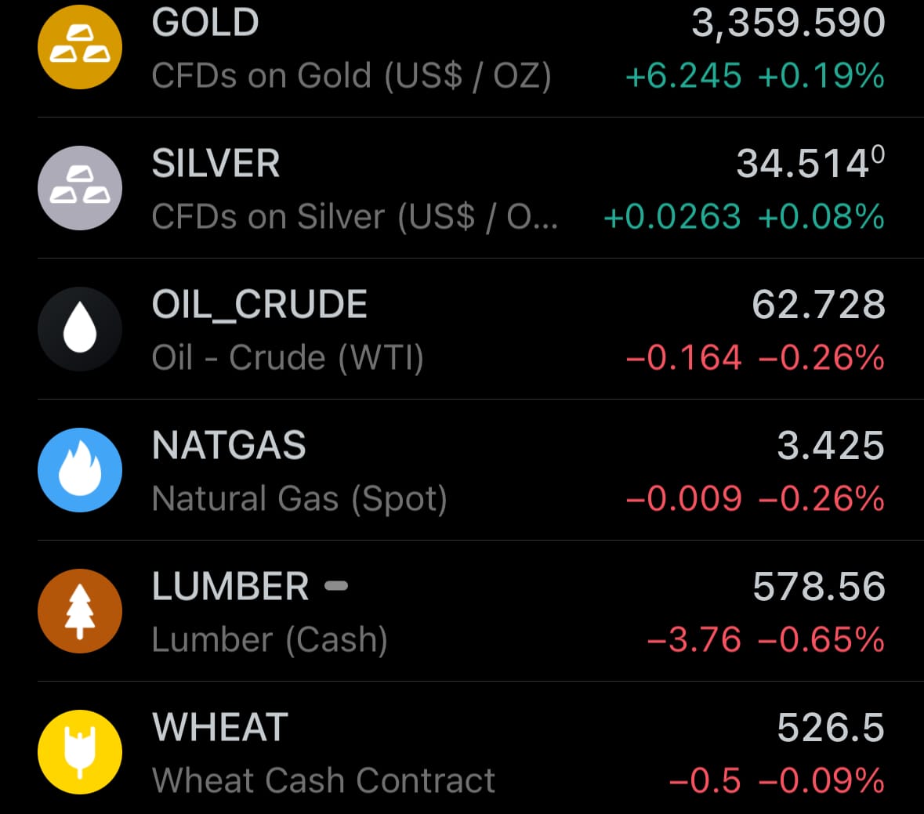The height and width of the screenshot is (814, 924).
Task: Click crude oil price 62.728
Action: tap(818, 305)
